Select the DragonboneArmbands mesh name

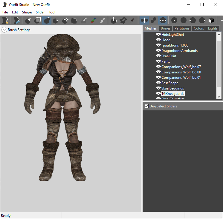point(179,51)
